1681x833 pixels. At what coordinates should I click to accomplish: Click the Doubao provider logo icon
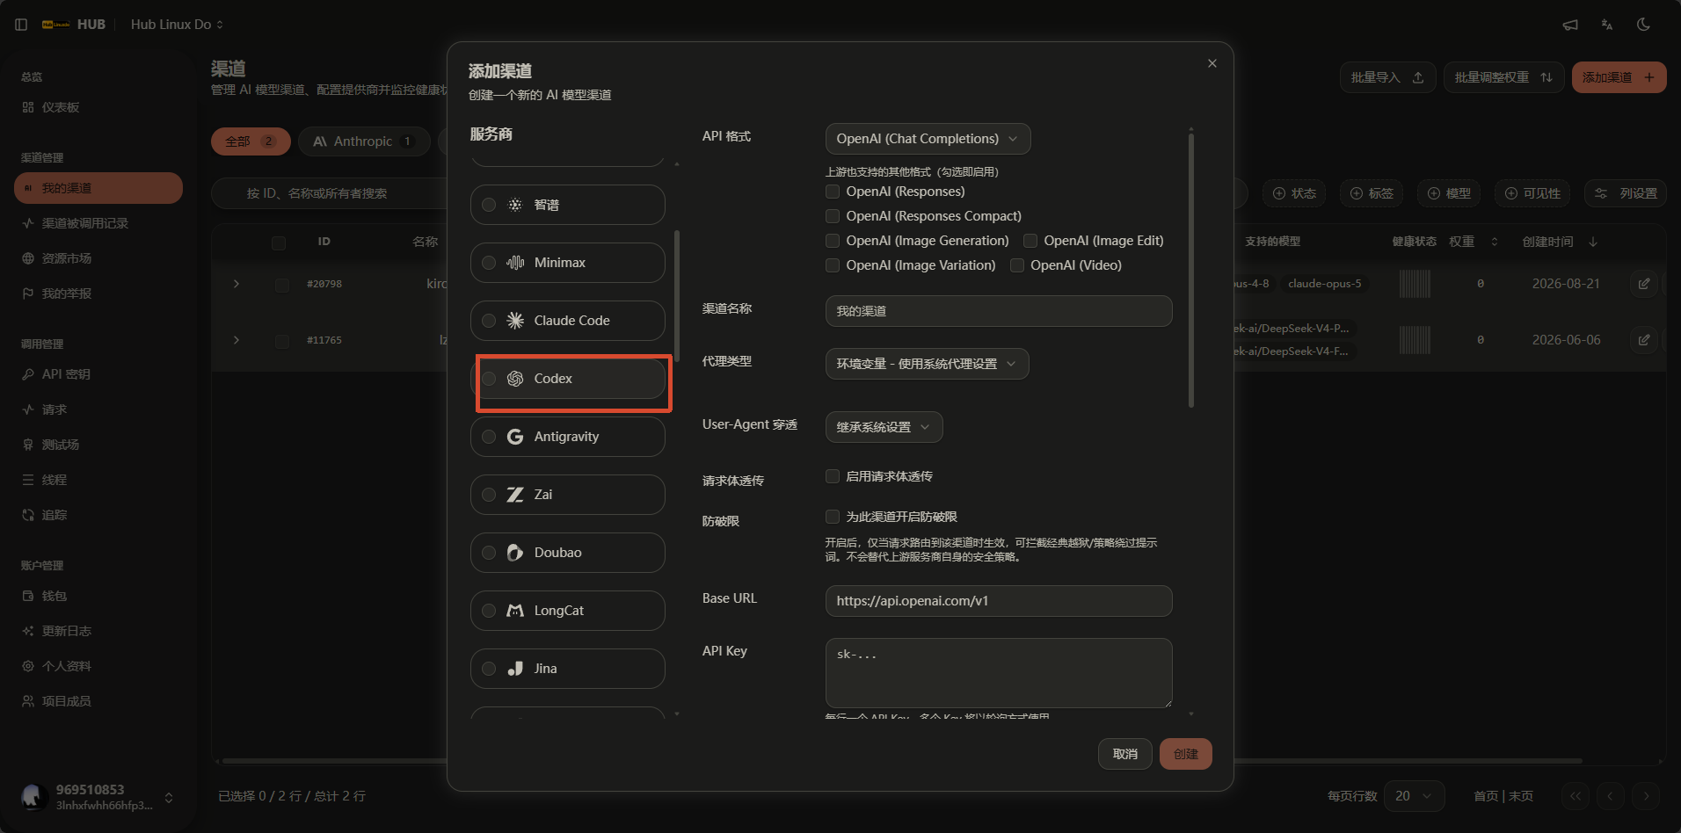[515, 553]
